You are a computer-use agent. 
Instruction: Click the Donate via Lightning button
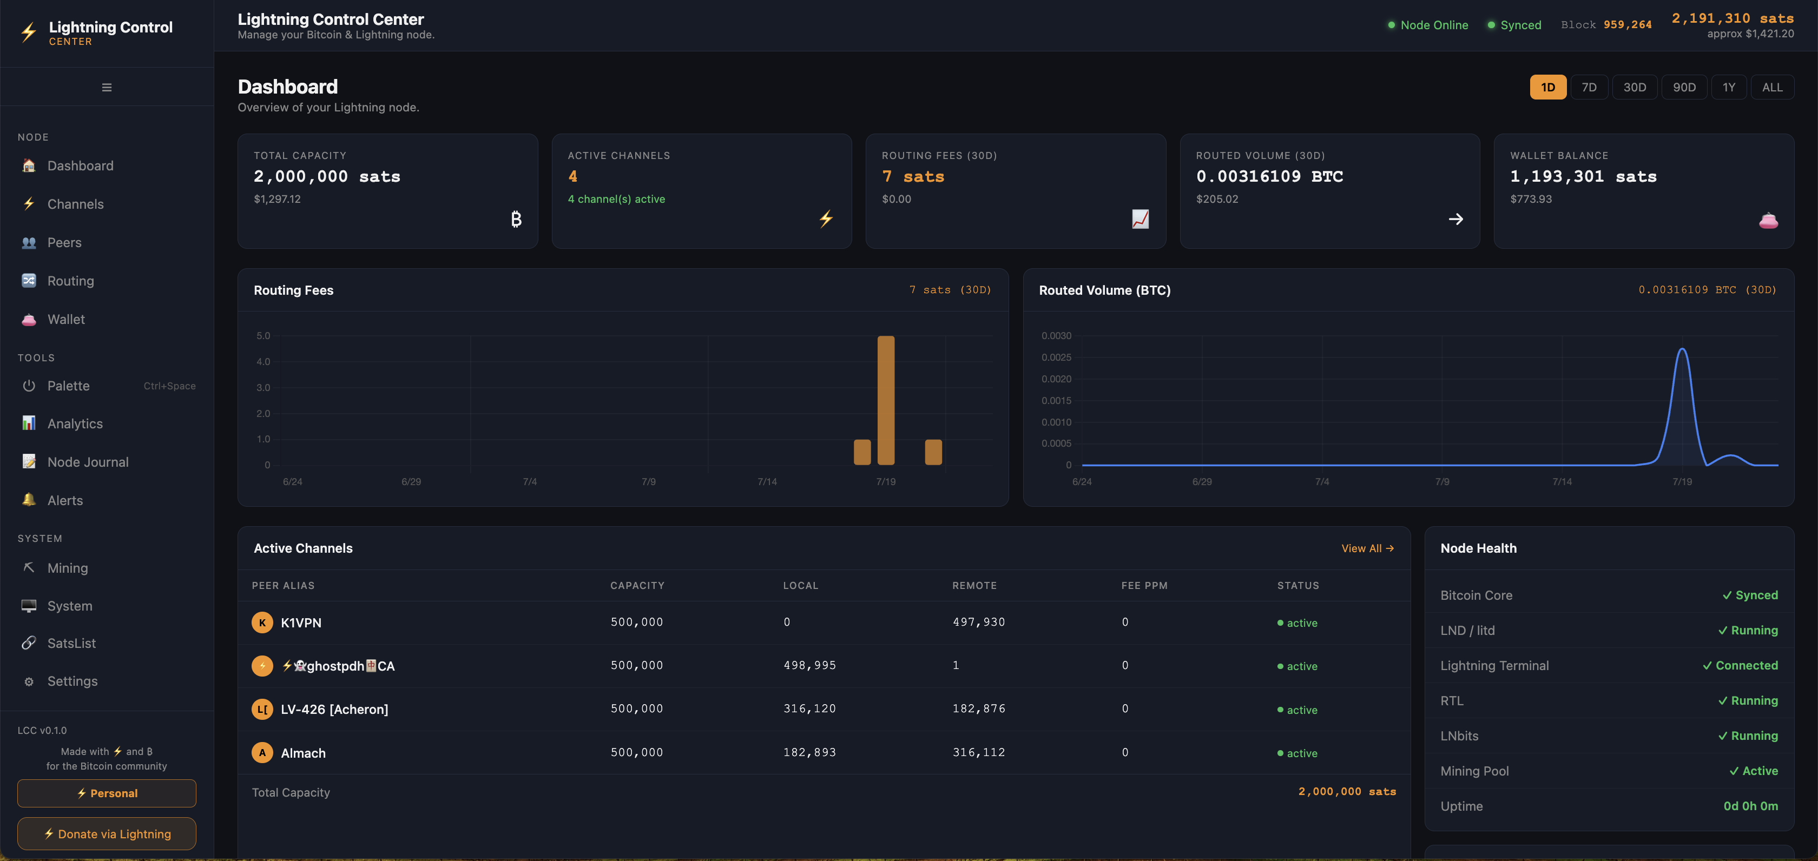pos(107,833)
